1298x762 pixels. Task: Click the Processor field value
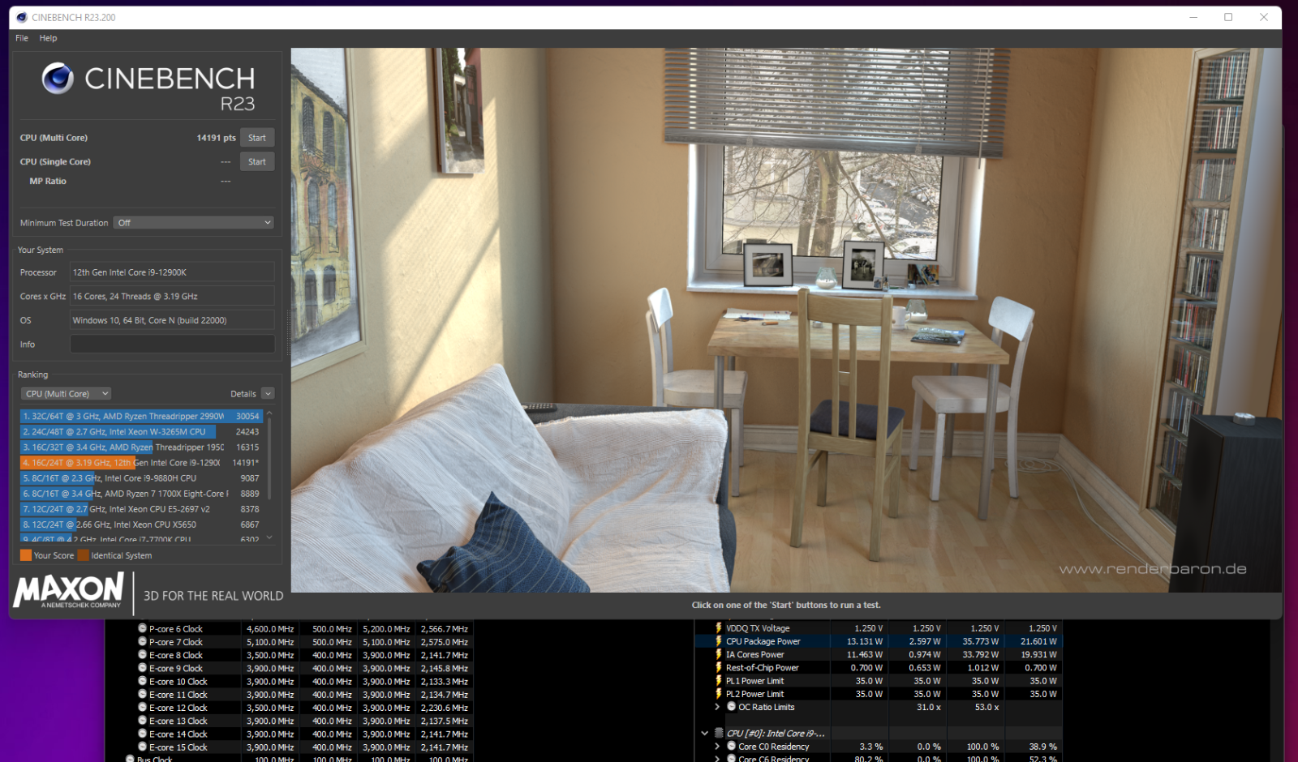(172, 272)
